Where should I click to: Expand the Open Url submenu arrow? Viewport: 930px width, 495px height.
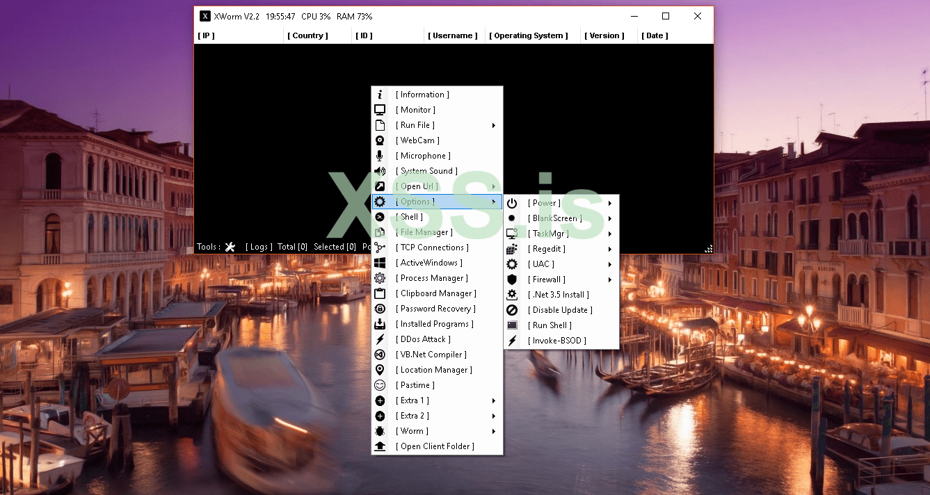coord(494,186)
